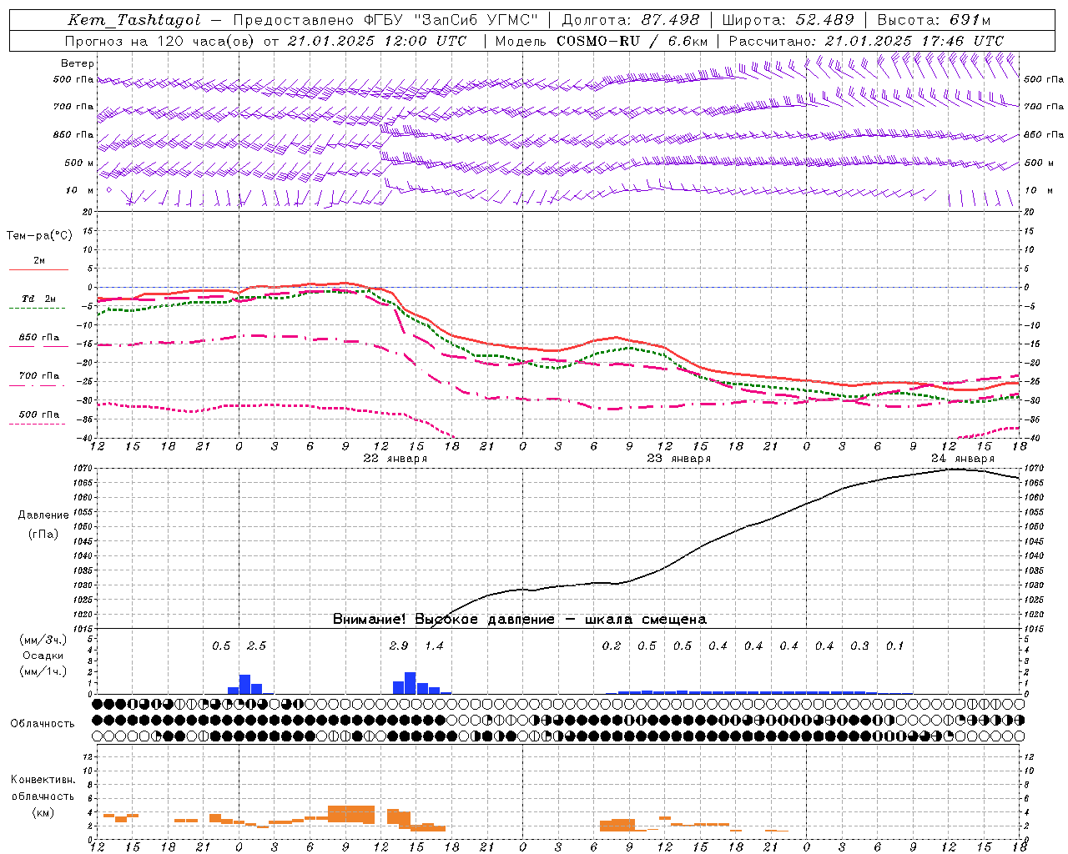Click the '24 января' date label
1068x854 pixels.
pos(962,459)
